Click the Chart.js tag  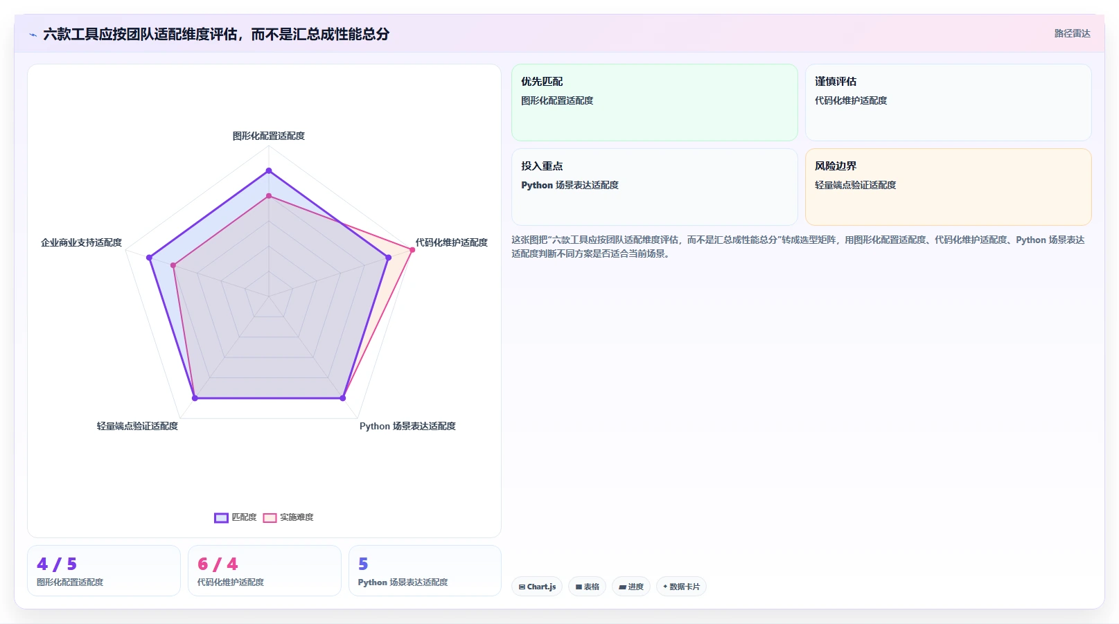pyautogui.click(x=537, y=587)
